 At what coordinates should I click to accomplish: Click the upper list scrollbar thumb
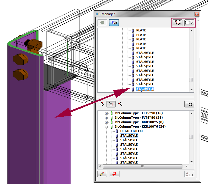pos(191,80)
